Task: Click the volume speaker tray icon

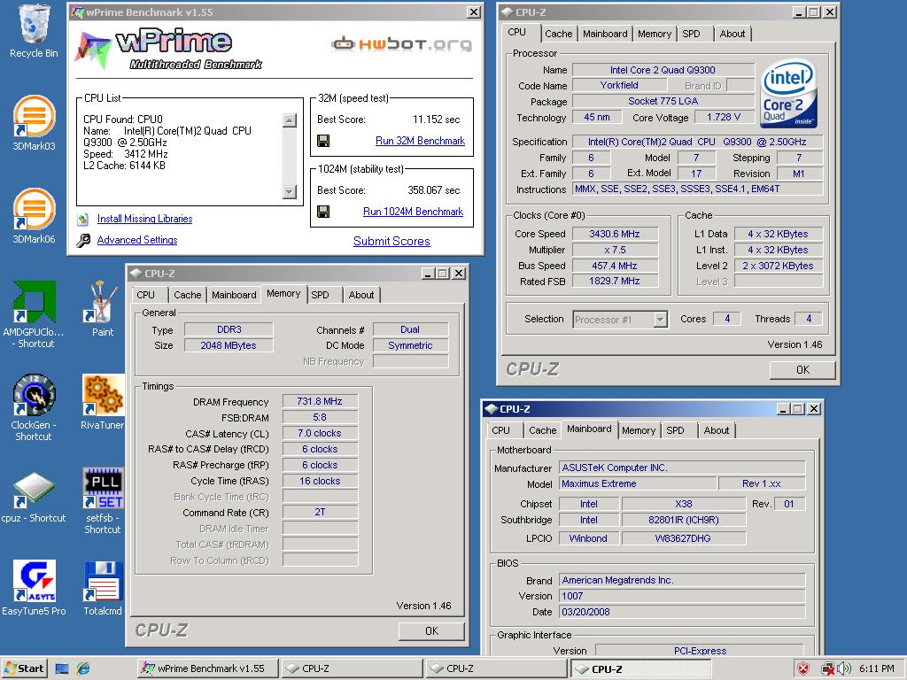Action: coord(844,669)
